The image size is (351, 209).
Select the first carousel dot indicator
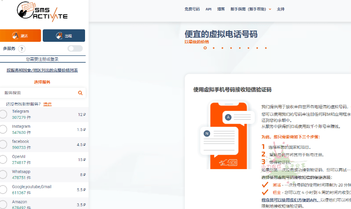205,48
